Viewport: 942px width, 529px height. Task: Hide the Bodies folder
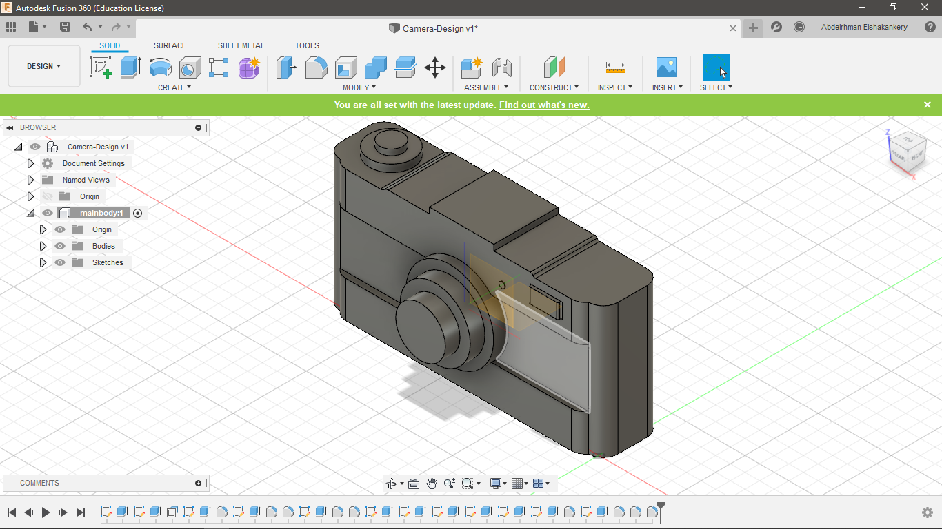(x=60, y=246)
